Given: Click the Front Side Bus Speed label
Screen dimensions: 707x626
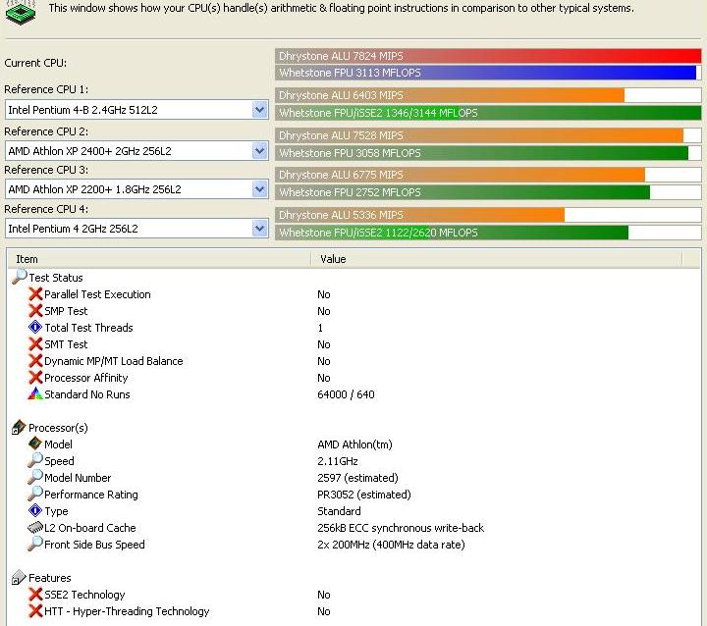Looking at the screenshot, I should (94, 545).
